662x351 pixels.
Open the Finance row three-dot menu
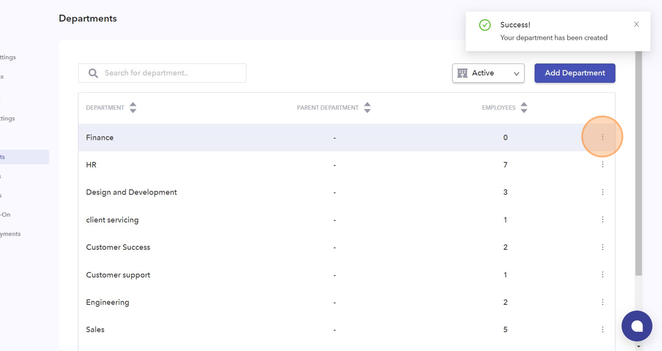[x=602, y=137]
